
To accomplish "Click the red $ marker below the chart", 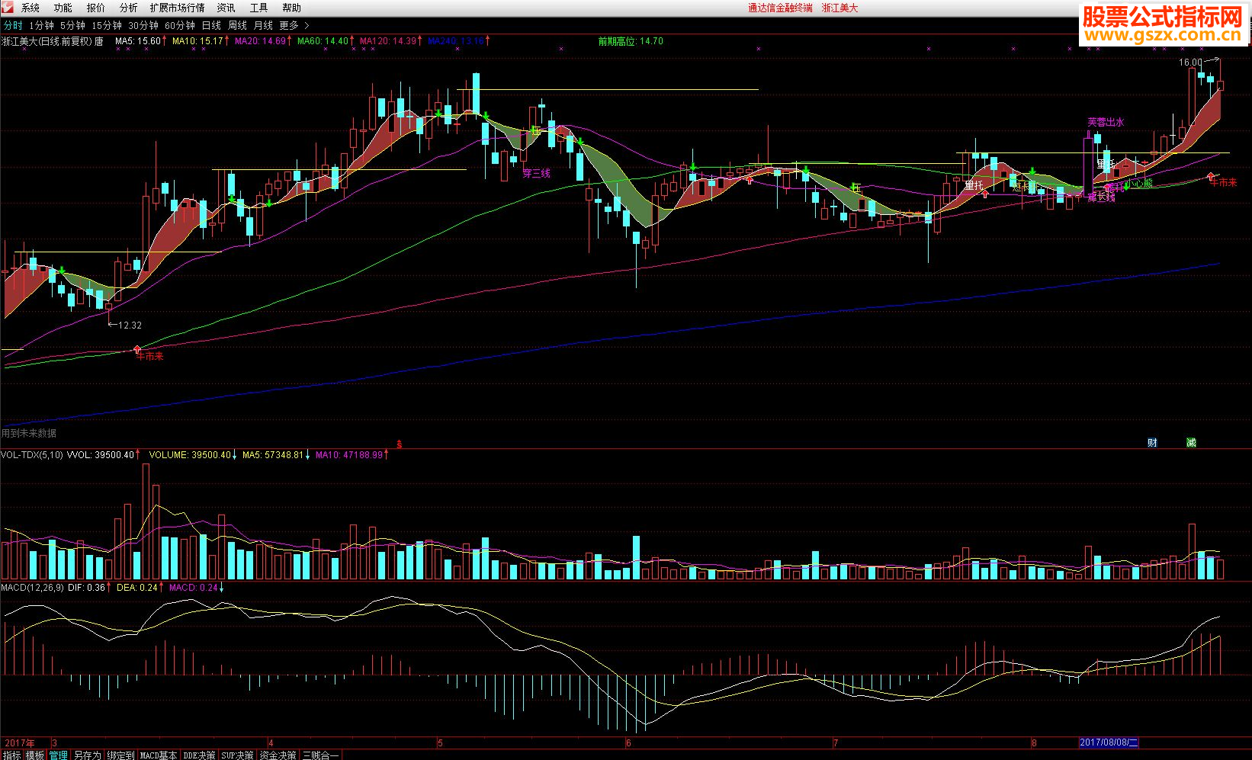I will click(399, 444).
